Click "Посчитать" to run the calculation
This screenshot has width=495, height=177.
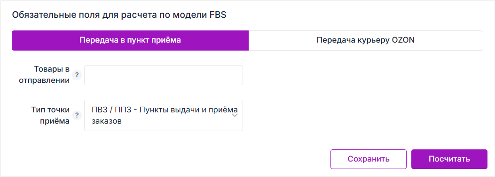pyautogui.click(x=449, y=159)
